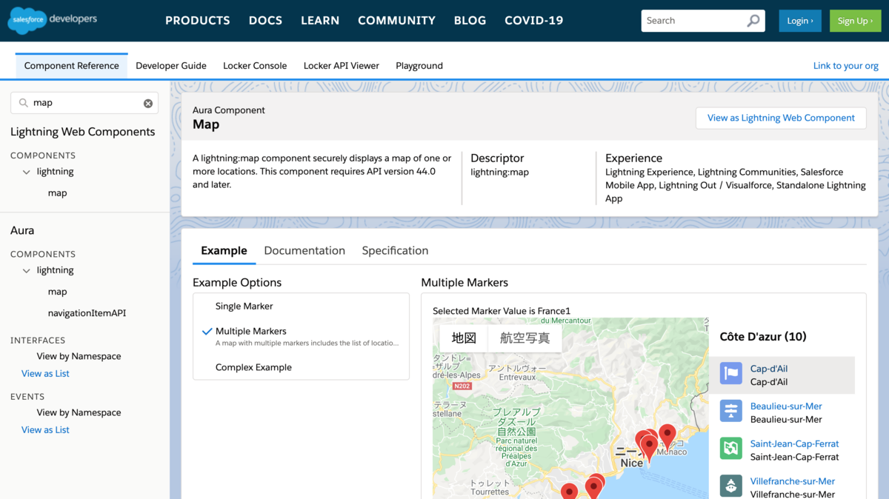Click the Beaulieu-sur-Mer signpost icon
Viewport: 889px width, 499px height.
click(x=731, y=411)
